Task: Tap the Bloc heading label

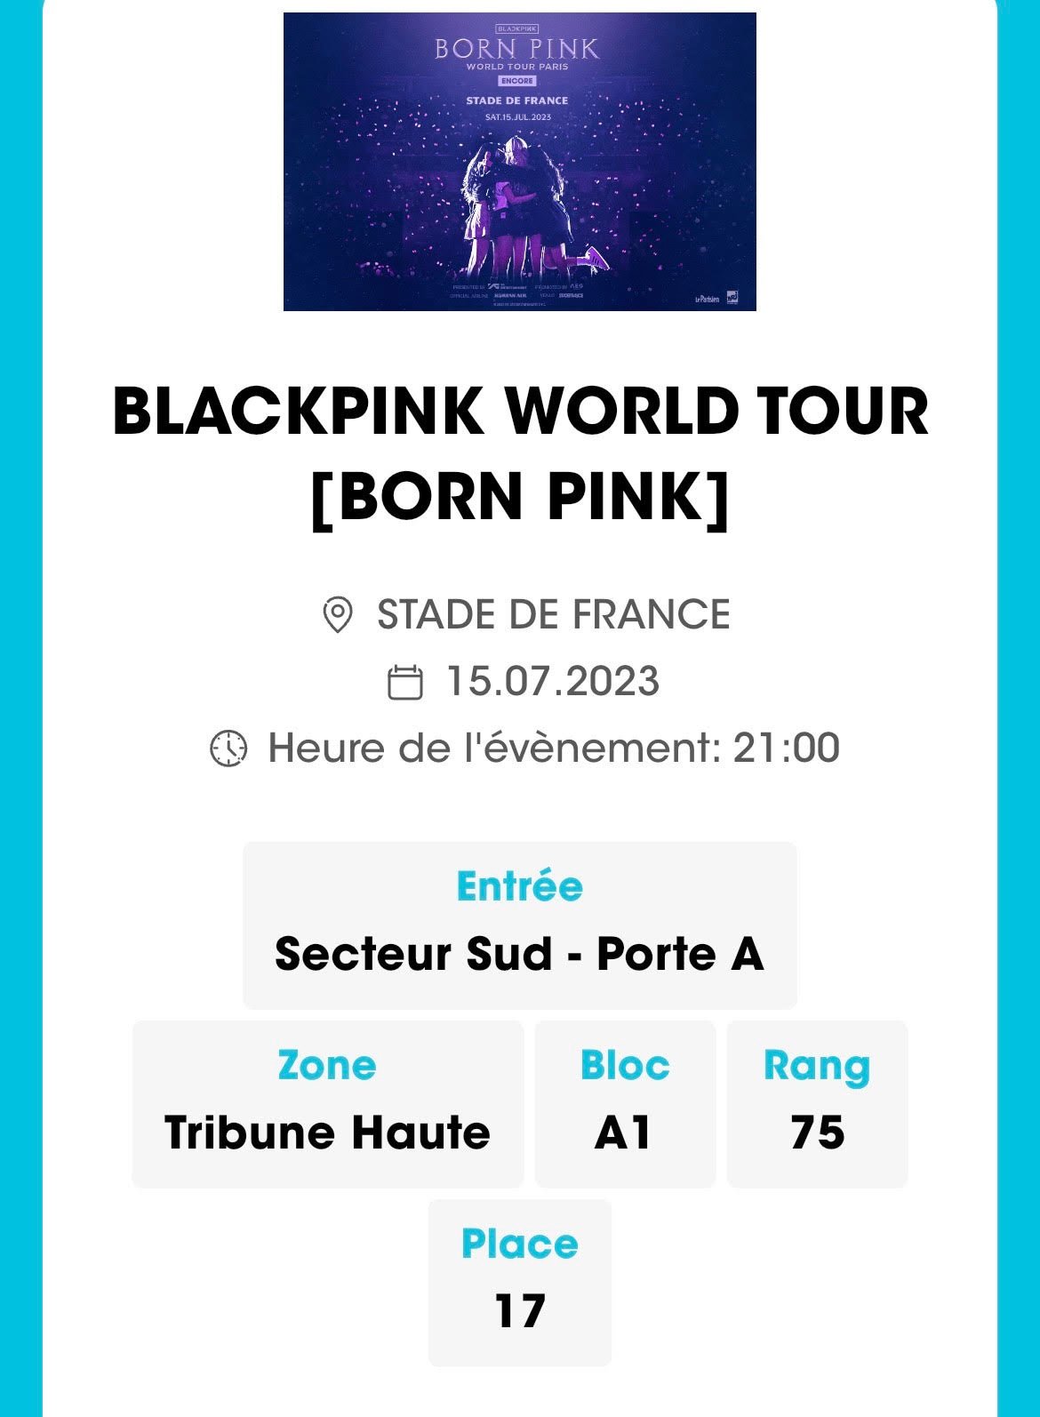Action: pos(625,1065)
